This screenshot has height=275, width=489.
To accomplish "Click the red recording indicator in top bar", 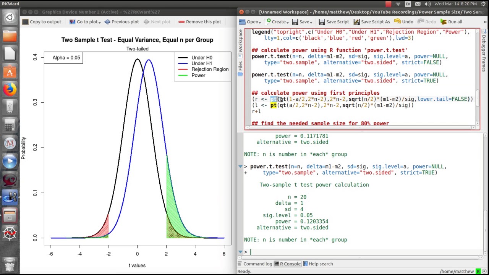I will pos(389,4).
